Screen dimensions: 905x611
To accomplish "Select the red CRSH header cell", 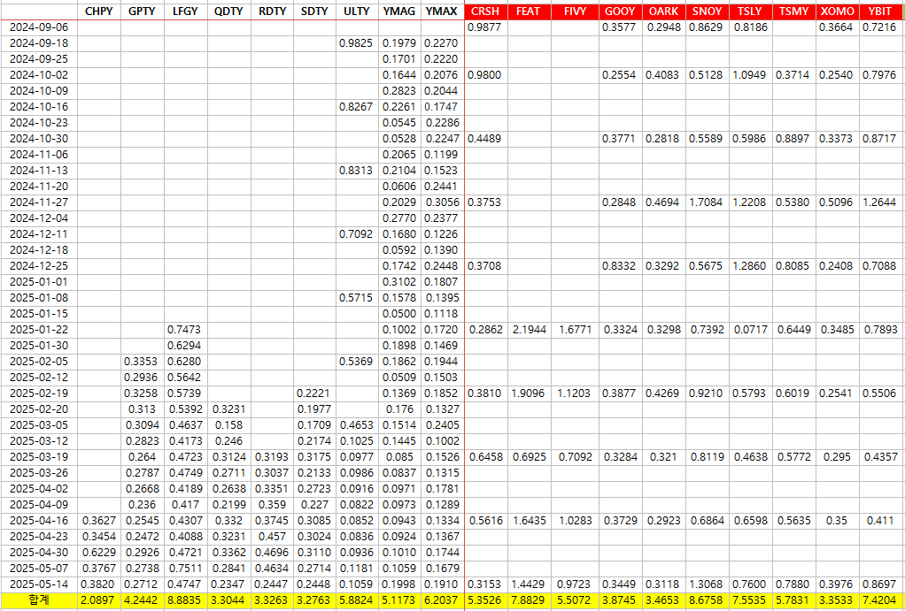I will [x=485, y=11].
